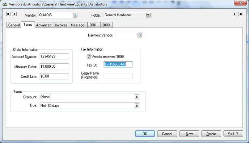The height and width of the screenshot is (143, 249).
Task: Go to the previous vendor record
Action: [x=14, y=14]
